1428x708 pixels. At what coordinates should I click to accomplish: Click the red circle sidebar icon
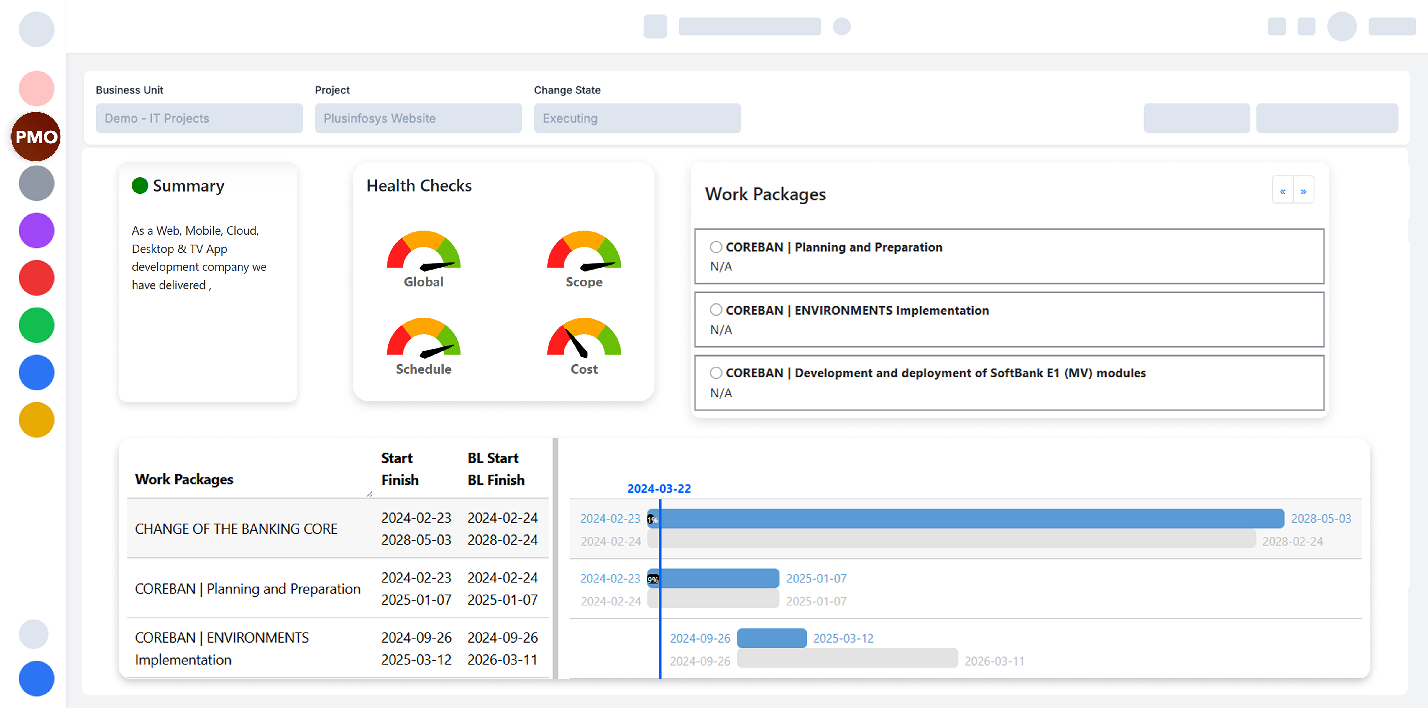click(36, 278)
